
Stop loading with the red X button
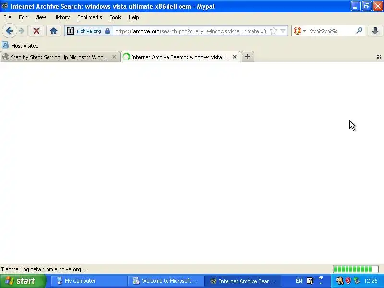coord(36,31)
